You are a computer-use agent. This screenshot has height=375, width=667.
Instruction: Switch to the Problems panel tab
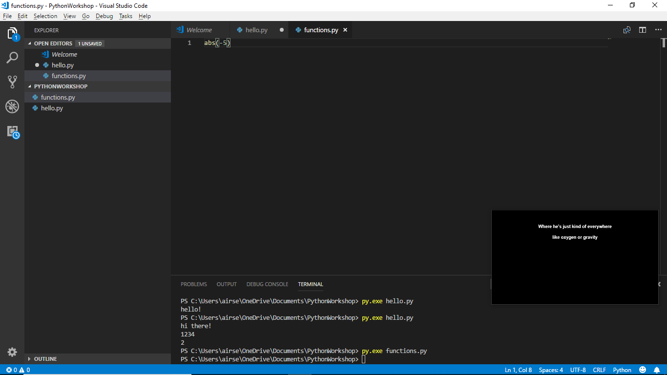click(x=194, y=284)
